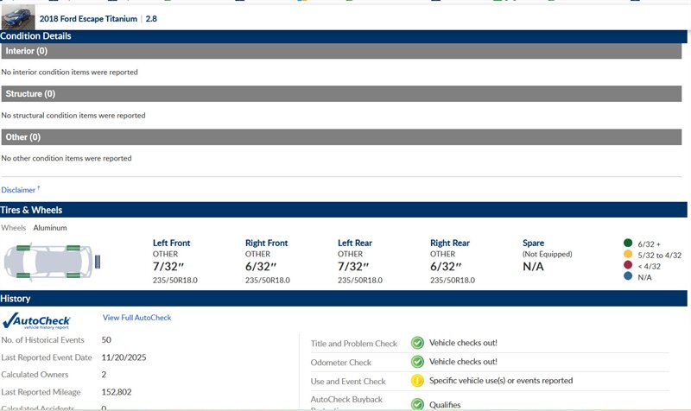The height and width of the screenshot is (411, 691).
Task: Click the green check icon beside Odometer Check
Action: (x=417, y=362)
